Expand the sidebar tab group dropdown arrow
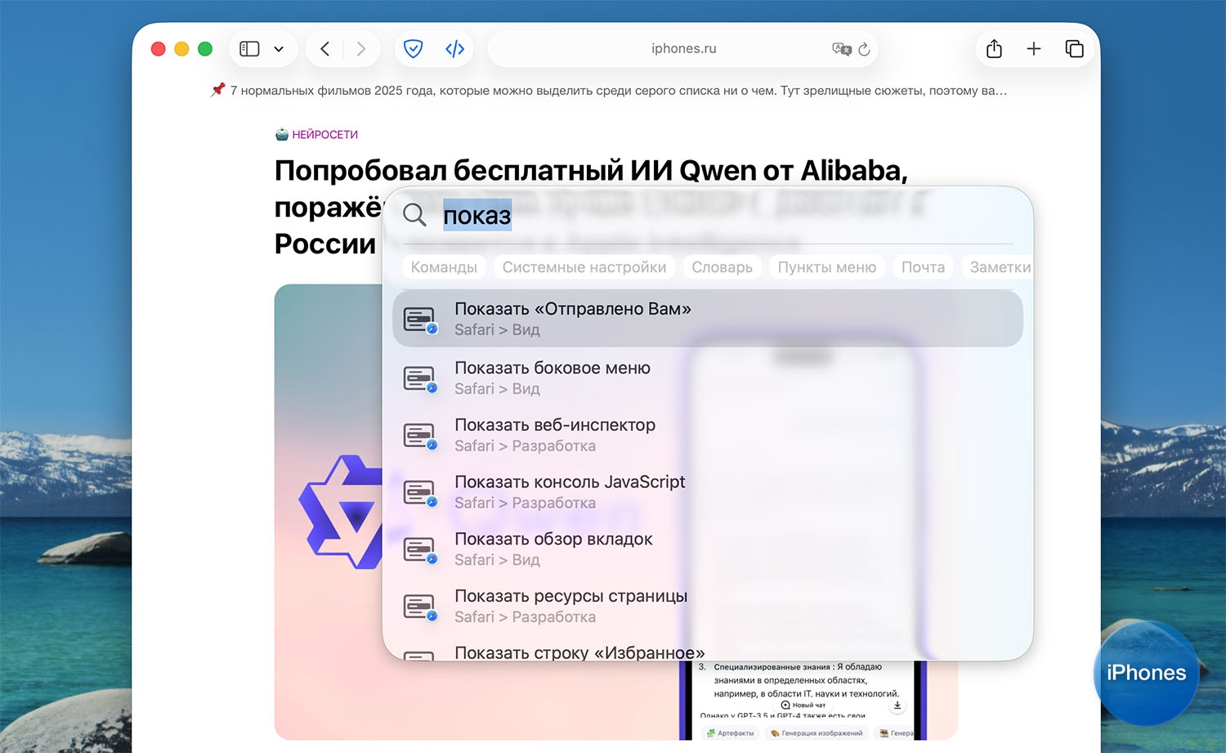This screenshot has height=753, width=1226. 279,49
